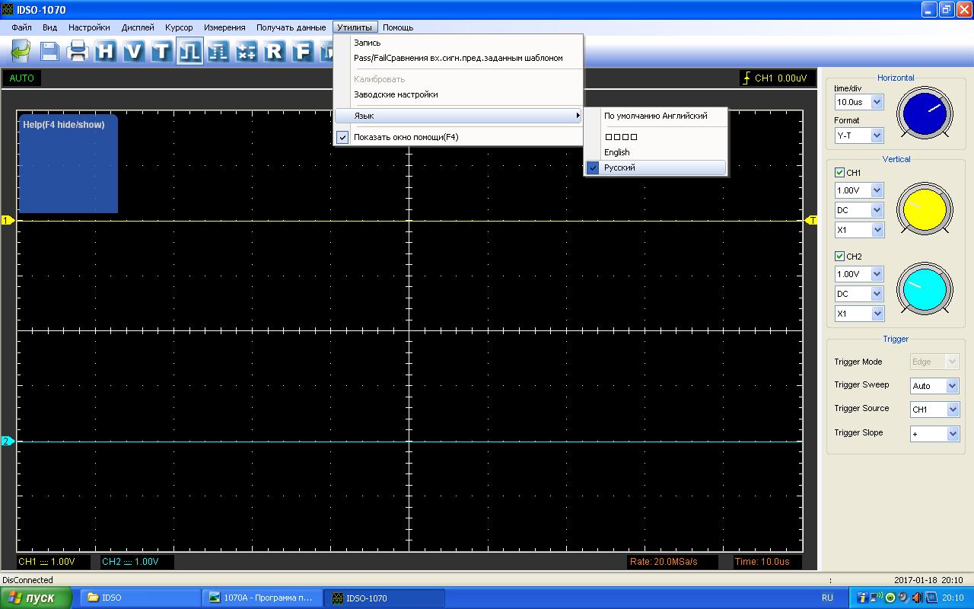The image size is (974, 609).
Task: Click the printer icon in toolbar
Action: (78, 51)
